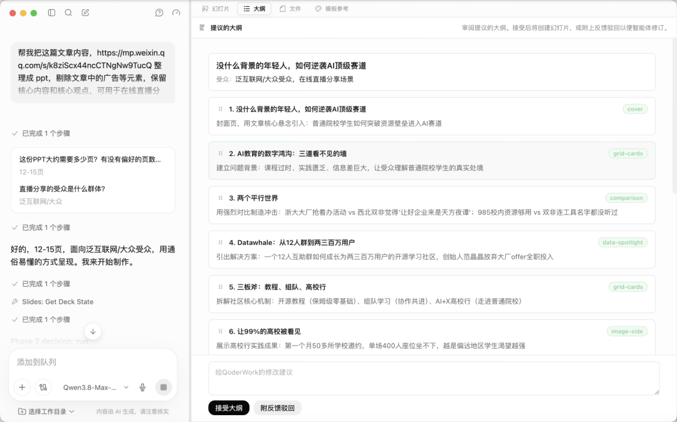Click the 接受大纲 button

(x=229, y=408)
